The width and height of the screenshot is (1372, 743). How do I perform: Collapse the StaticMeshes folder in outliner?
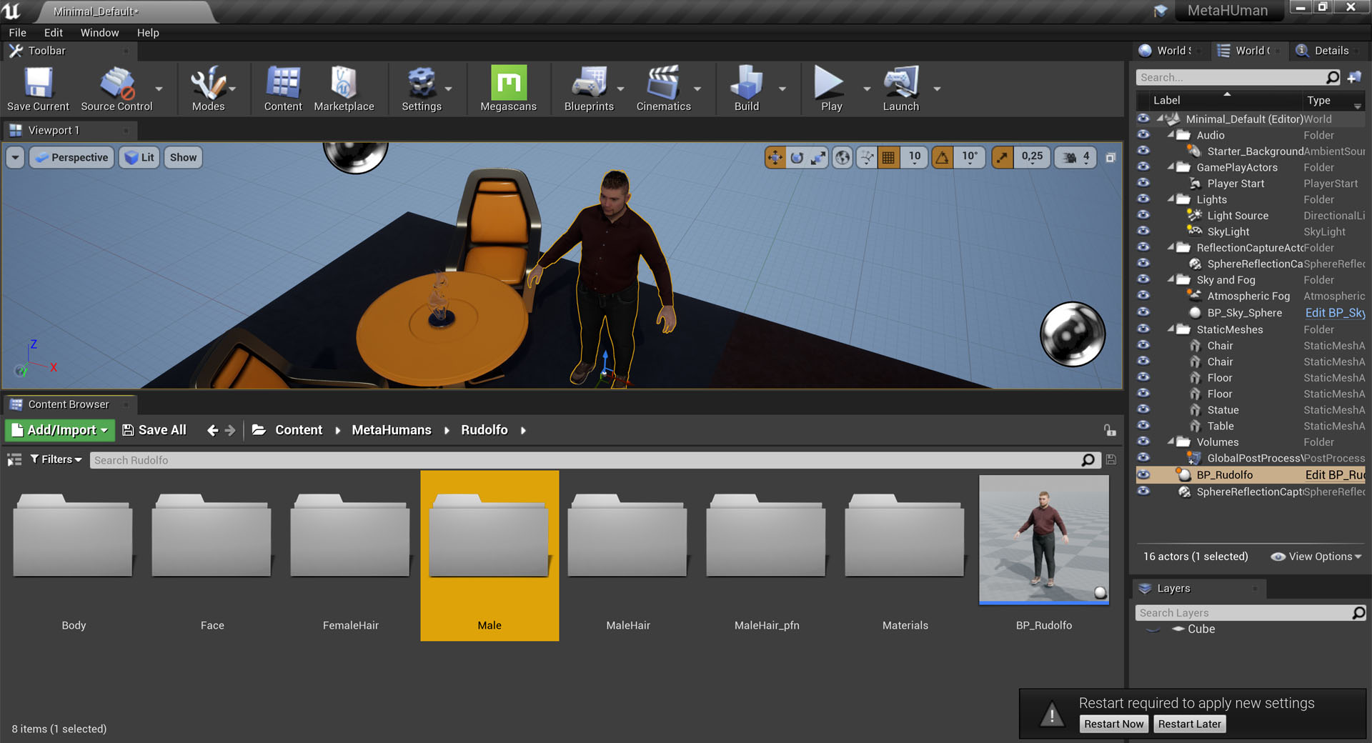tap(1170, 329)
